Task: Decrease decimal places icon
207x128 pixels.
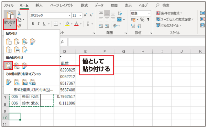Action: point(139,26)
